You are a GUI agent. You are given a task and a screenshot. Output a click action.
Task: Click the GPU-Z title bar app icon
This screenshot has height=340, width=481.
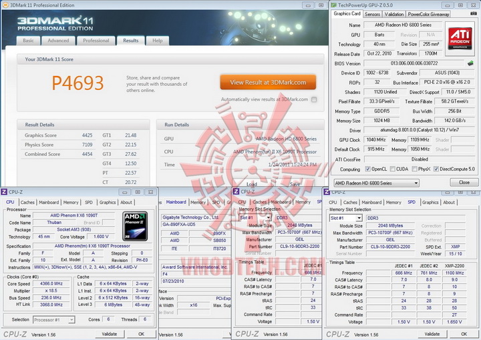pyautogui.click(x=334, y=5)
